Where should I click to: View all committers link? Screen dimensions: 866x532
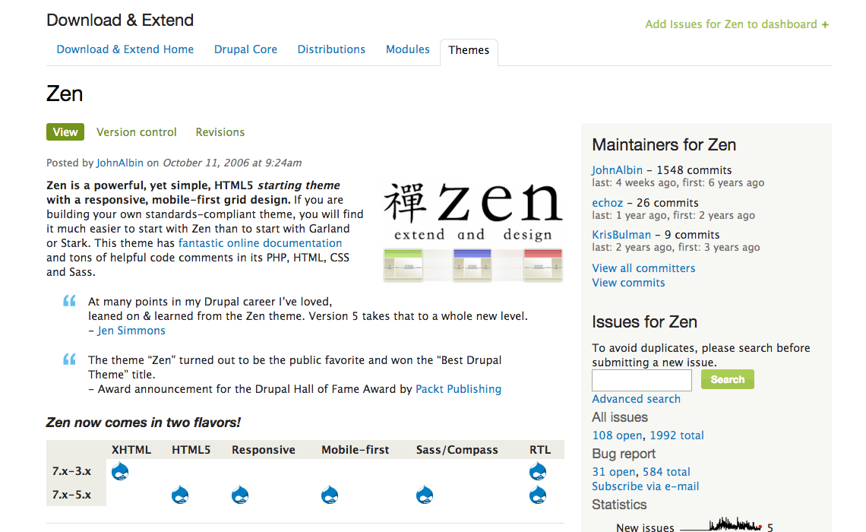click(x=643, y=268)
